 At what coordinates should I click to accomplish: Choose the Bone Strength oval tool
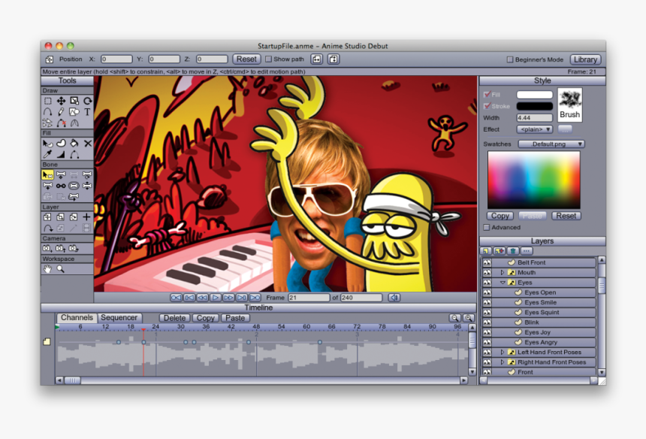click(x=74, y=186)
